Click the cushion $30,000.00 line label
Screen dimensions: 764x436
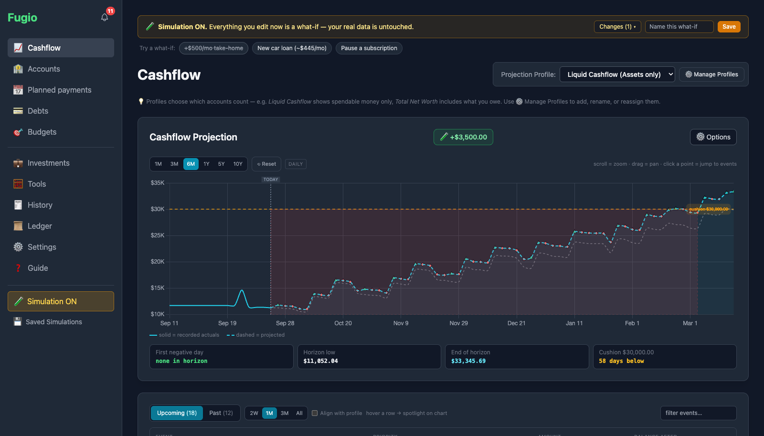click(709, 209)
